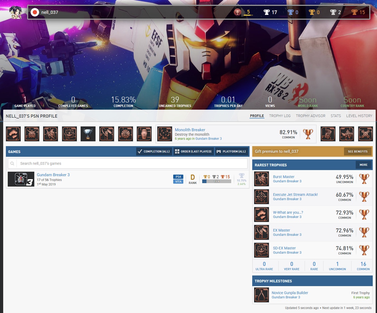Click bronze cup beside 72.96% Common
Screen dimensions: 377x313
[364, 232]
